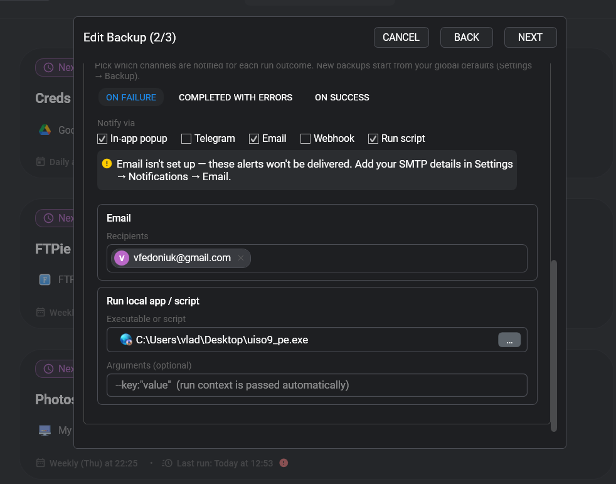Viewport: 616px width, 484px height.
Task: Click the Creds backup title
Action: (53, 98)
